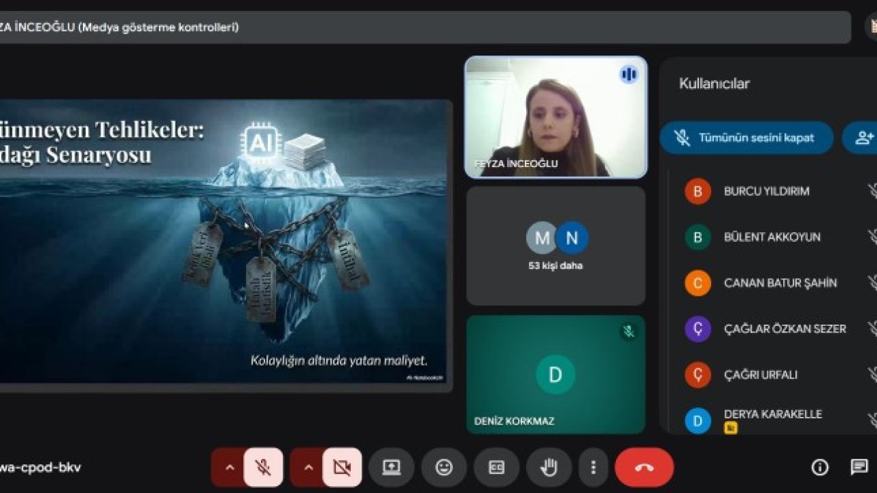877x493 pixels.
Task: Expand camera device options with its chevron
Action: click(x=308, y=468)
